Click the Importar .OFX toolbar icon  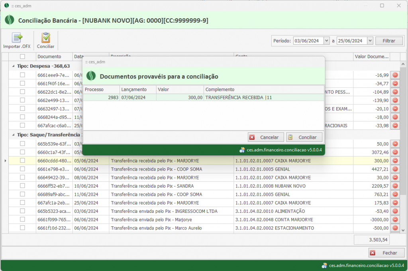coord(17,38)
